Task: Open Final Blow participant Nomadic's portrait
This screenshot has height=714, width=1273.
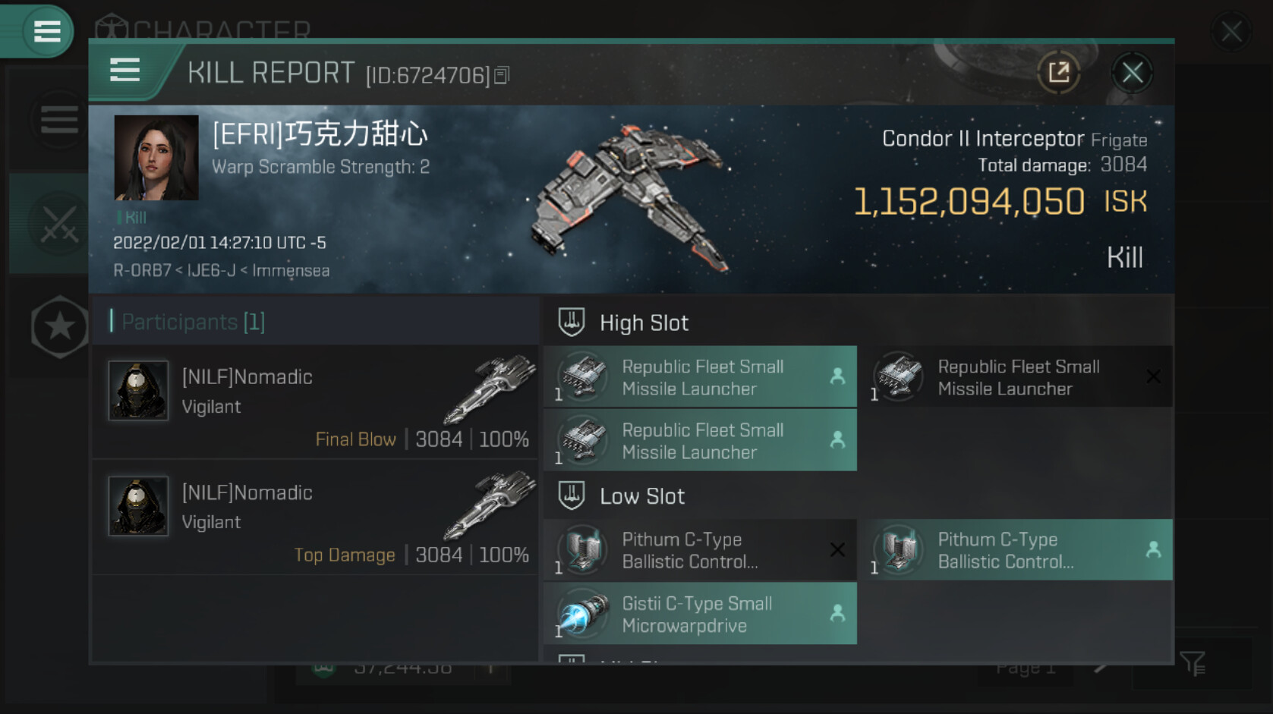Action: point(138,390)
